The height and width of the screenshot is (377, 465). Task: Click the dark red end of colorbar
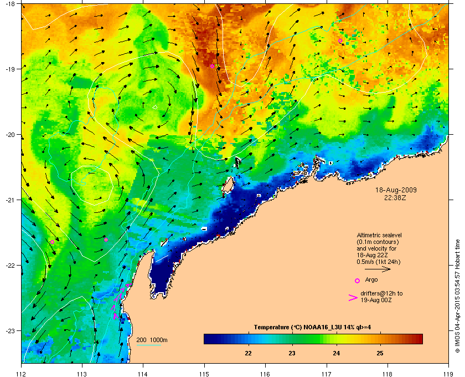417,339
